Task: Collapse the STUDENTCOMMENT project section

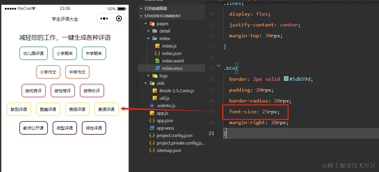Action: 141,16
